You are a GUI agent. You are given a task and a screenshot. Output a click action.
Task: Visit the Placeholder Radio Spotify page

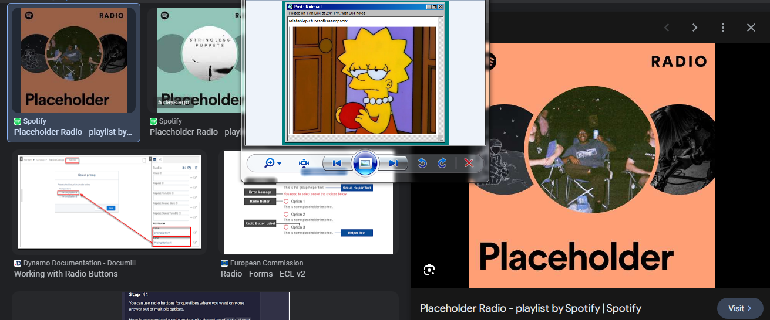[x=740, y=308]
